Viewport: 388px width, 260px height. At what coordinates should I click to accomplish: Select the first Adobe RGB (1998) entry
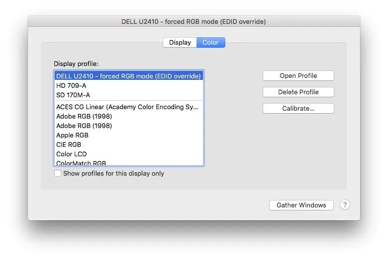pos(129,116)
